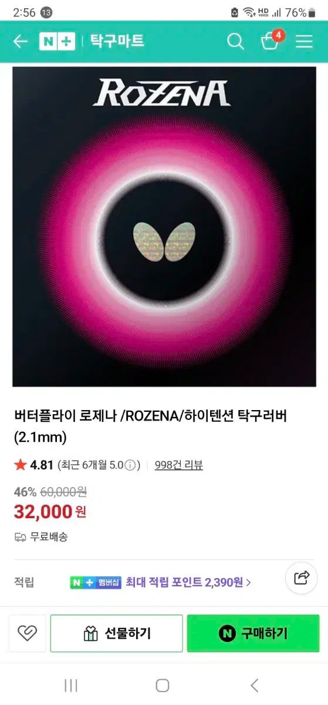Tap the Android recent apps button

click(71, 685)
